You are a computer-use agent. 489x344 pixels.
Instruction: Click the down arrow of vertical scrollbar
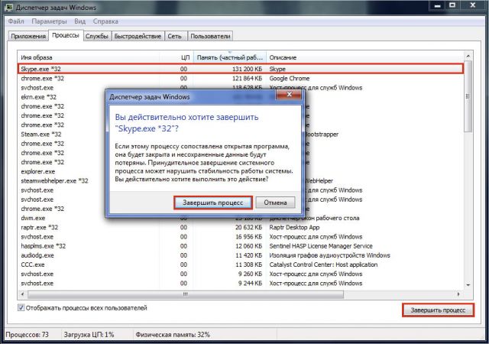(x=468, y=284)
